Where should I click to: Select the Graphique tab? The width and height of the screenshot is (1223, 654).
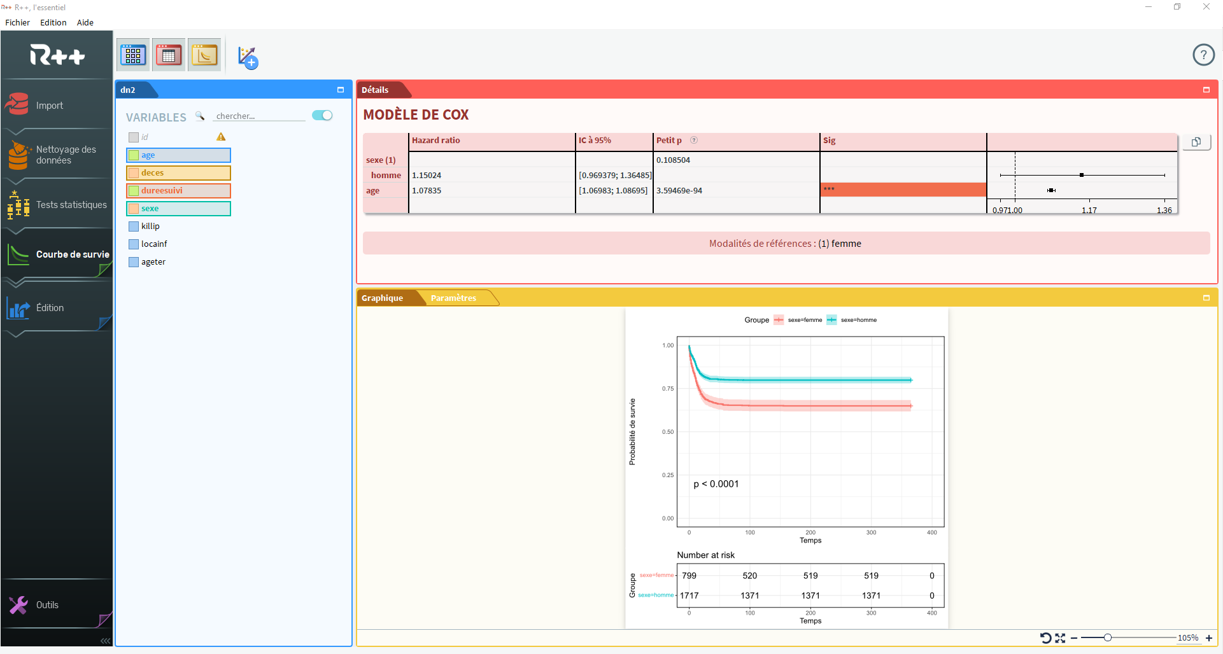tap(383, 298)
